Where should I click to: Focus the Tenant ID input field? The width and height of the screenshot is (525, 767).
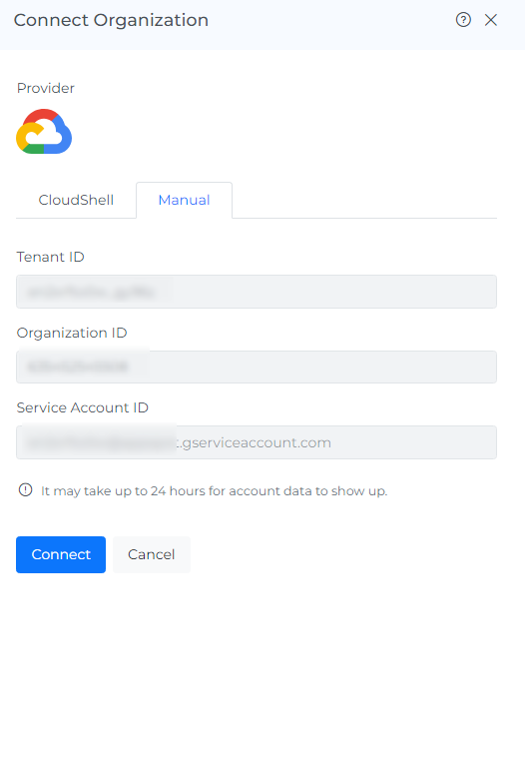coord(257,292)
